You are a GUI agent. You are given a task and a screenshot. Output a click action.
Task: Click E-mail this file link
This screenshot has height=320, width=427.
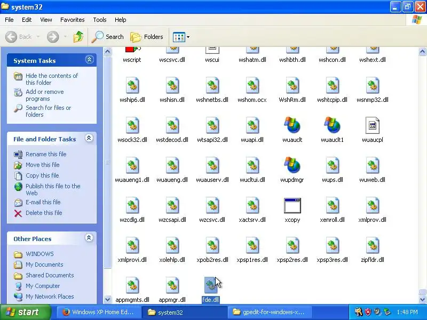pyautogui.click(x=43, y=202)
